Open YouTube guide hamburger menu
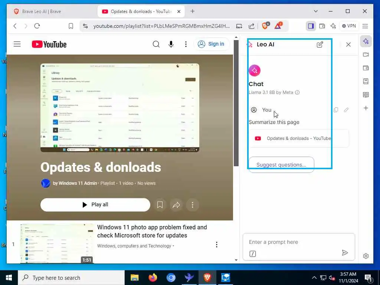 [x=17, y=44]
